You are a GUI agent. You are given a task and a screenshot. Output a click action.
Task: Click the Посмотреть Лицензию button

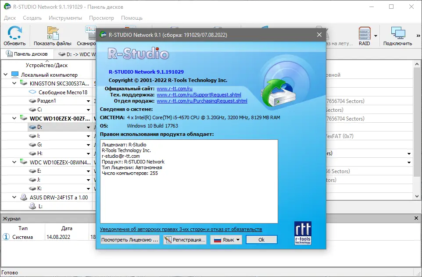[129, 239]
